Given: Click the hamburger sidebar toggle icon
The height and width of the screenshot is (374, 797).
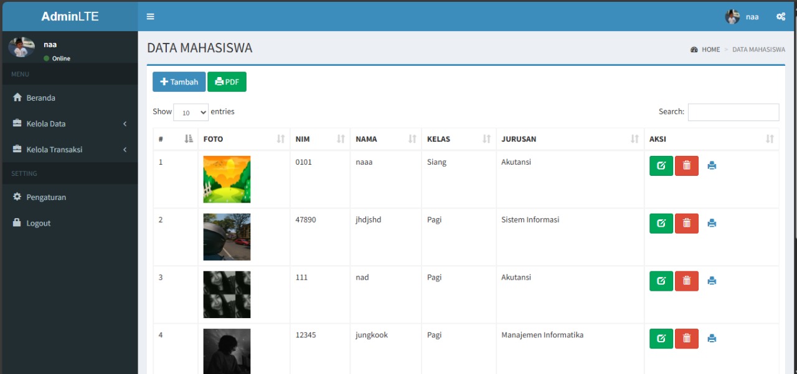Looking at the screenshot, I should pyautogui.click(x=150, y=17).
